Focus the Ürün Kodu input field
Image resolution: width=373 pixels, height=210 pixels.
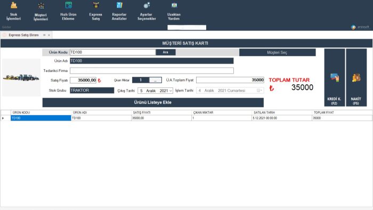click(x=113, y=52)
